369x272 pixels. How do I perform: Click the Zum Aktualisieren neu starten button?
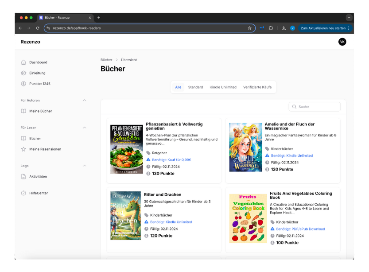(x=323, y=28)
